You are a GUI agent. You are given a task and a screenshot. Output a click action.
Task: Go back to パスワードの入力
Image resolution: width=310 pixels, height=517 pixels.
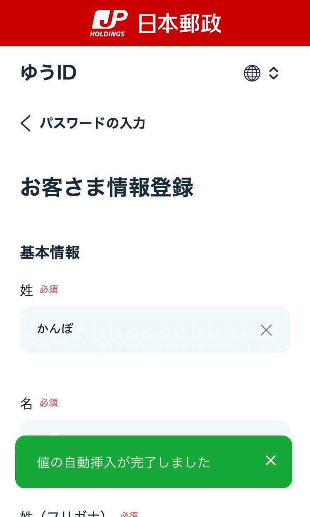(92, 123)
